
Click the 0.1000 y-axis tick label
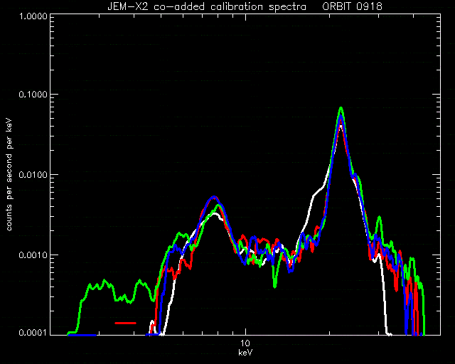point(33,95)
